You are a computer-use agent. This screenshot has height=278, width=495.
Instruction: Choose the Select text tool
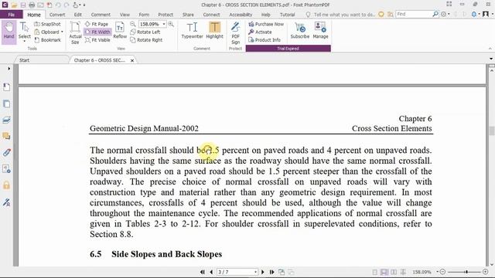point(24,30)
